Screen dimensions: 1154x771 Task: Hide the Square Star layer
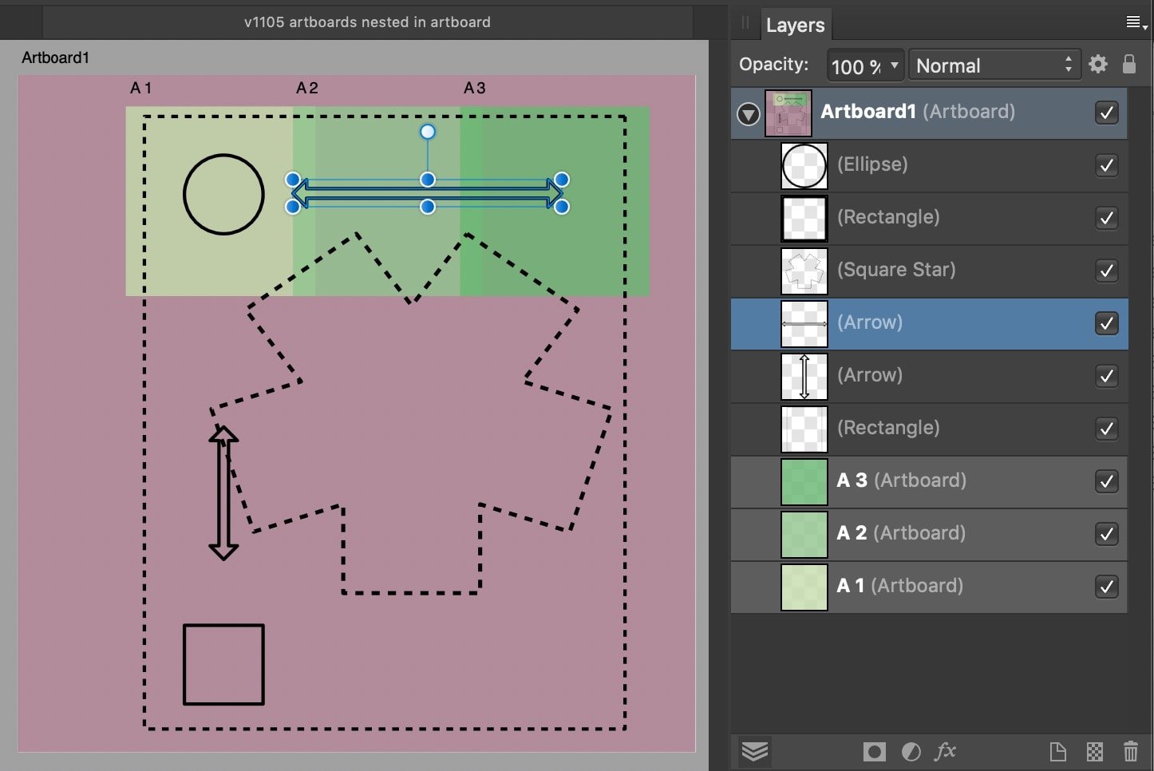click(1107, 271)
